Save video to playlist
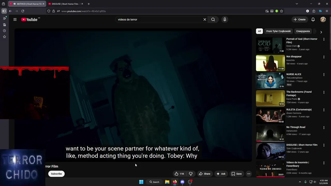 click(x=236, y=174)
